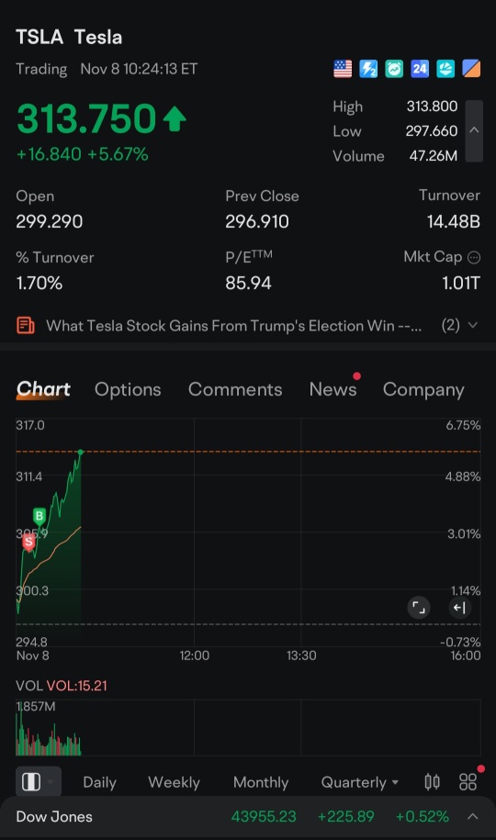The image size is (496, 840).
Task: Tap the green B buy marker
Action: pyautogui.click(x=39, y=517)
